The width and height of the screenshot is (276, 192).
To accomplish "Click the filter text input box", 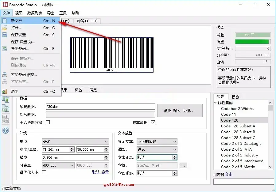I will 244,182.
